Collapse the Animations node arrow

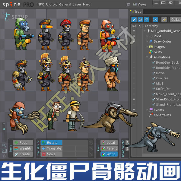147,57
